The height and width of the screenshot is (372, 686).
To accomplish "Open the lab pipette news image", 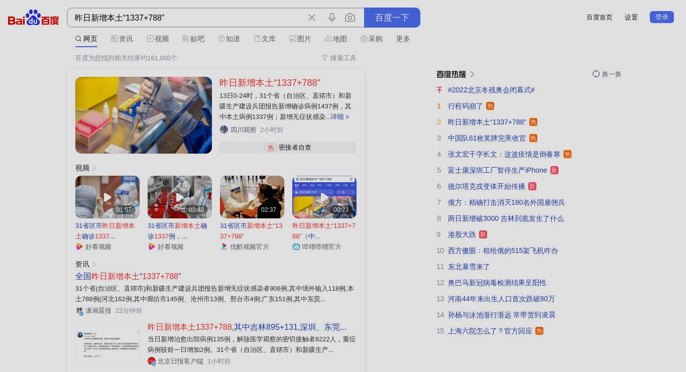I will pos(144,115).
